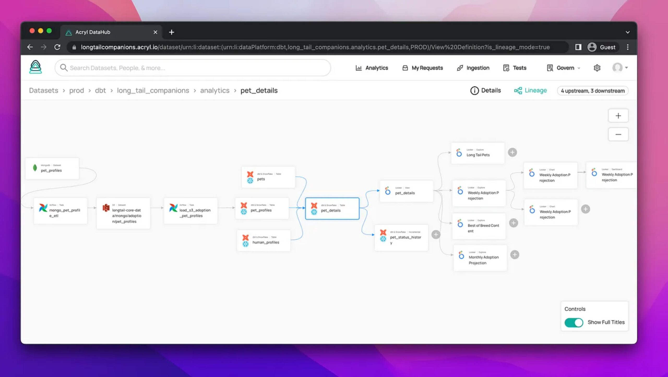Open the browser side panel icon
The image size is (668, 377).
point(578,47)
